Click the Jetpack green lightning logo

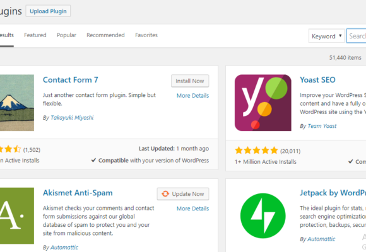point(263,215)
